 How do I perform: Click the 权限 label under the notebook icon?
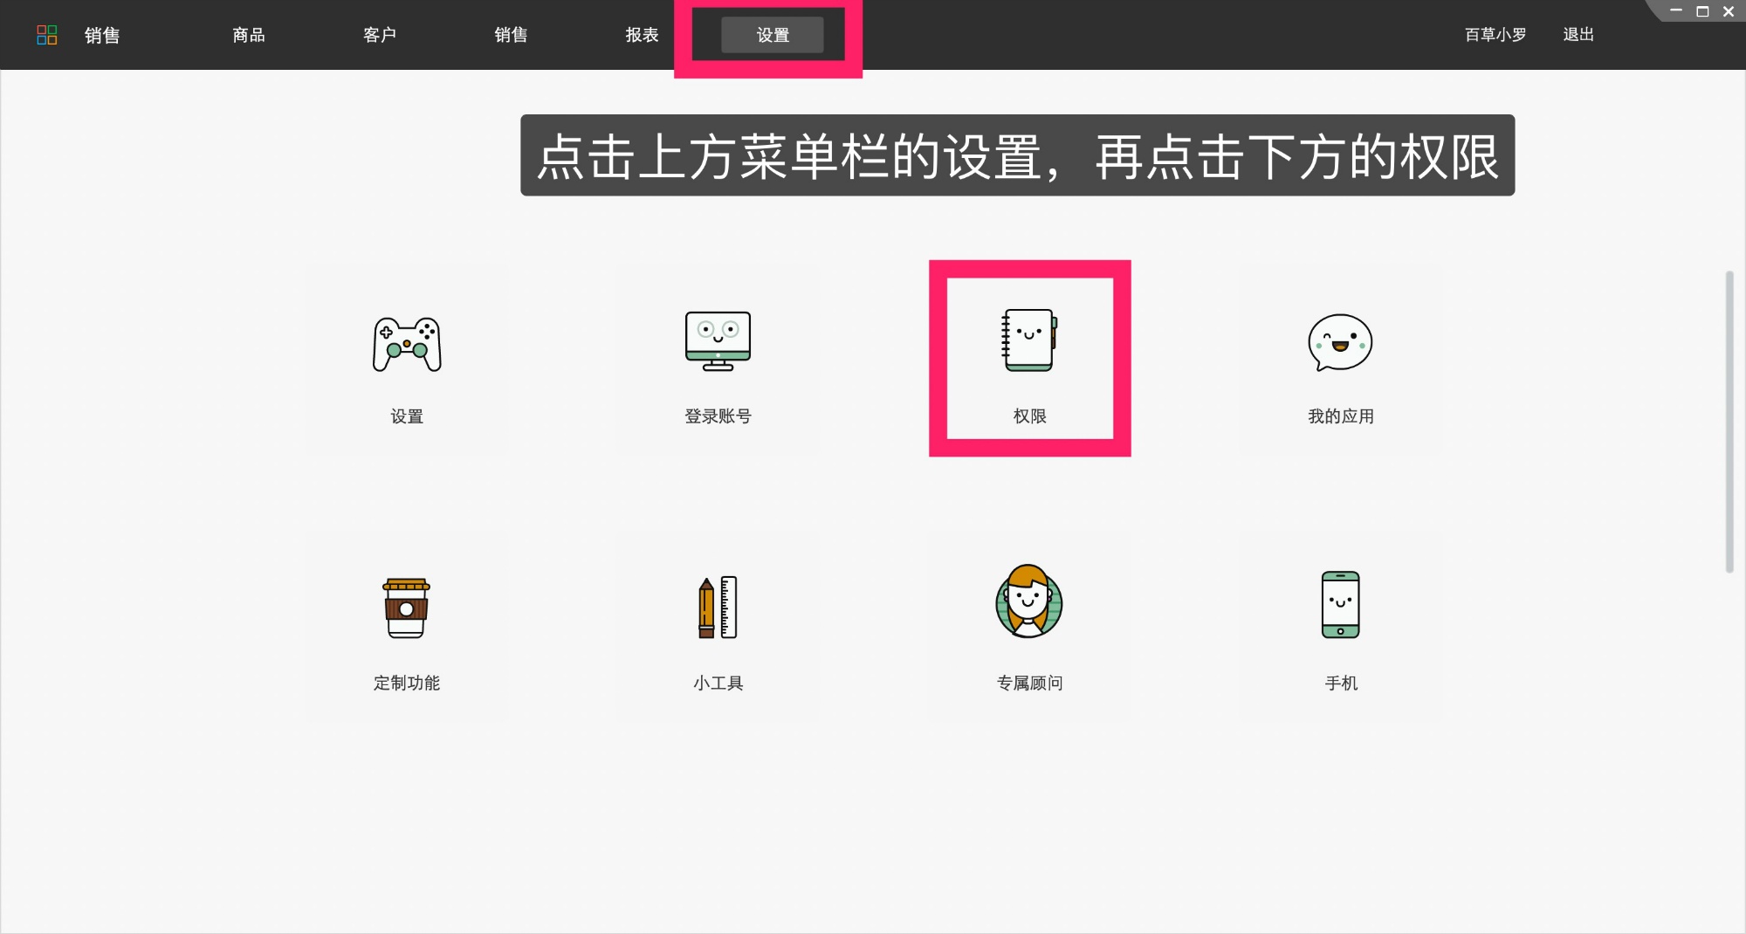pos(1029,416)
